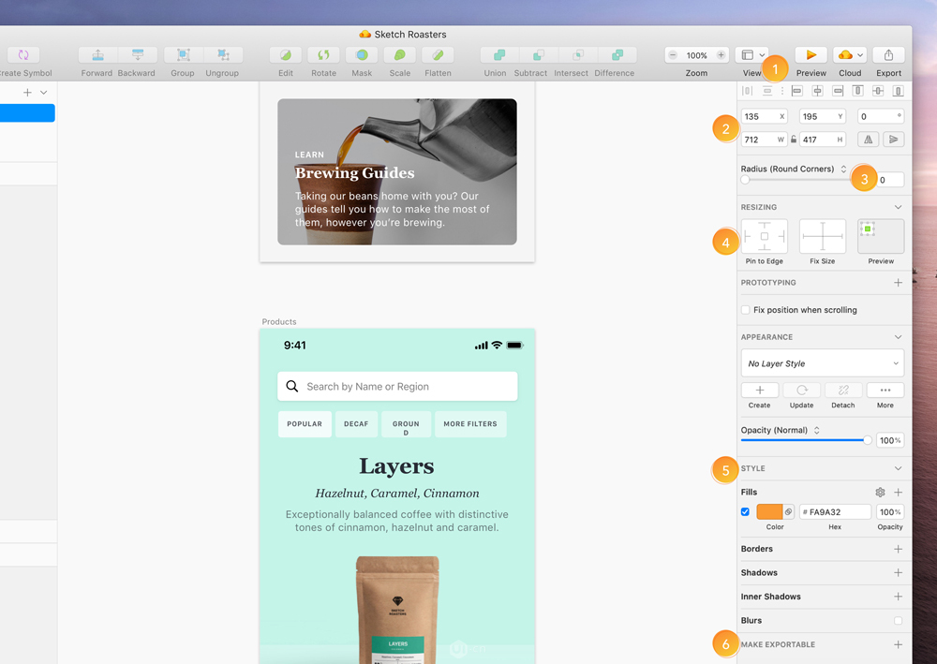
Task: Click the Radius slider handle
Action: [x=745, y=180]
